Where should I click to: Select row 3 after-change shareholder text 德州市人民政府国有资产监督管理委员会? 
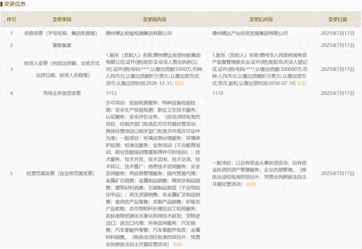click(x=260, y=58)
